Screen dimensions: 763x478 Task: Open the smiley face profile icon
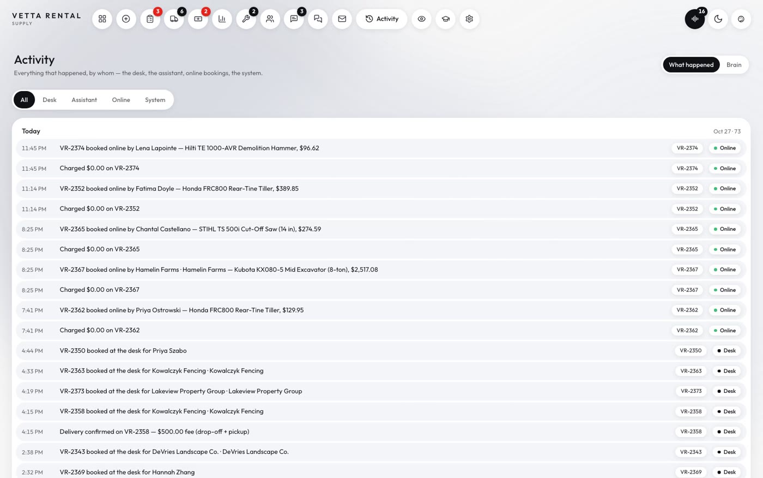click(741, 19)
